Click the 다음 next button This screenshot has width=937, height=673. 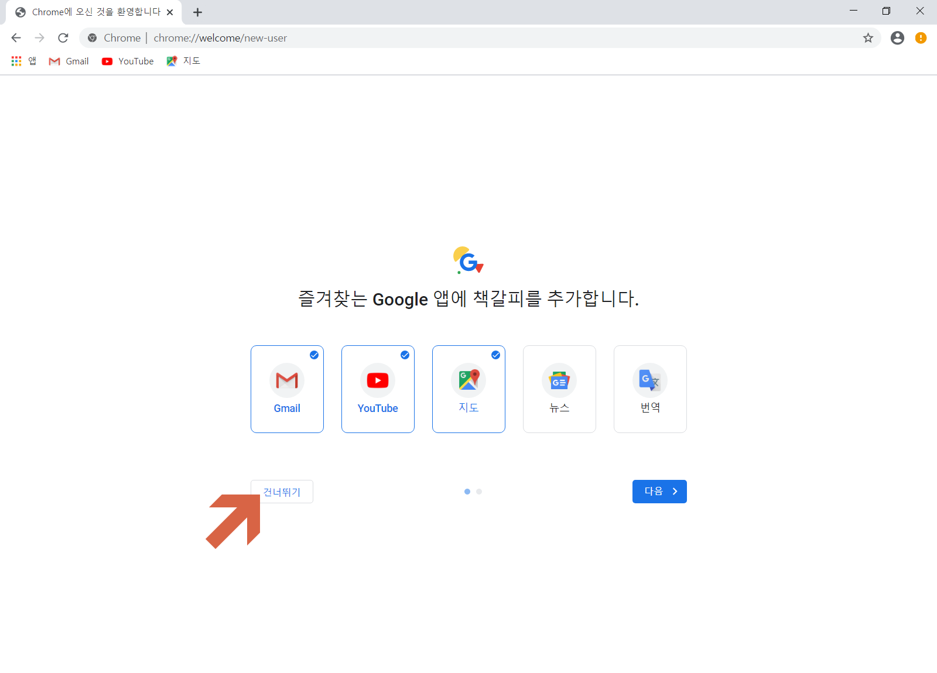pyautogui.click(x=659, y=492)
